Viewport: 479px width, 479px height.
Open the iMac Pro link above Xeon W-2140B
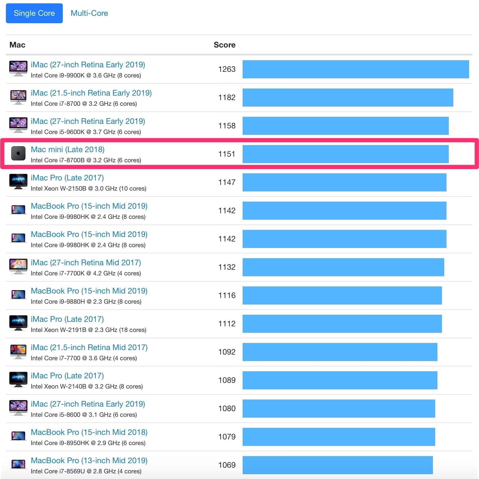point(67,376)
